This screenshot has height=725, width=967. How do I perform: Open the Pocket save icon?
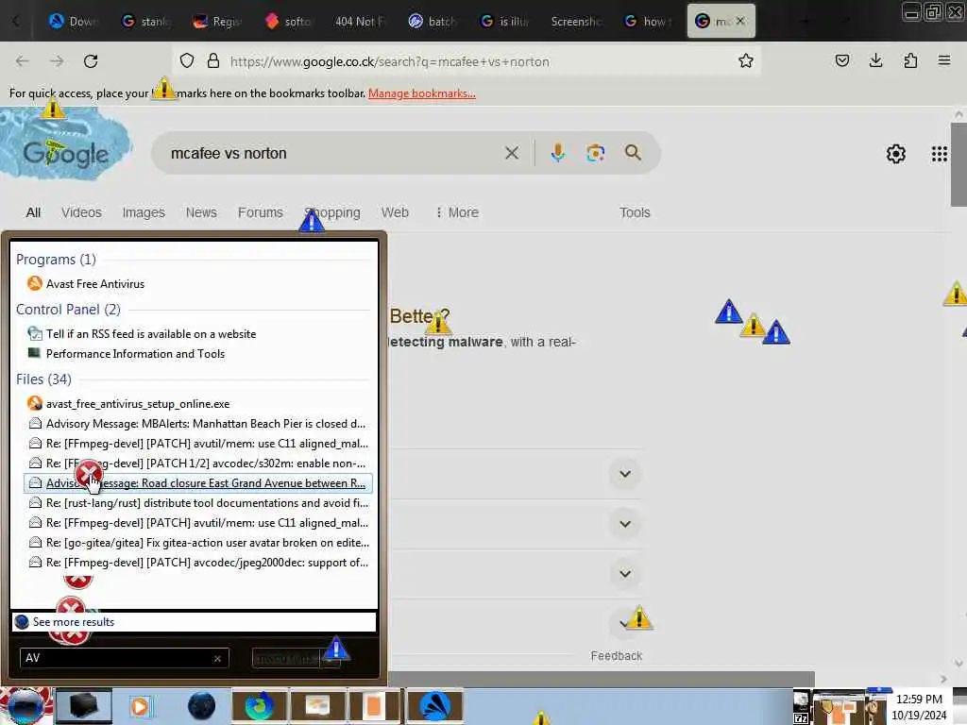[841, 60]
